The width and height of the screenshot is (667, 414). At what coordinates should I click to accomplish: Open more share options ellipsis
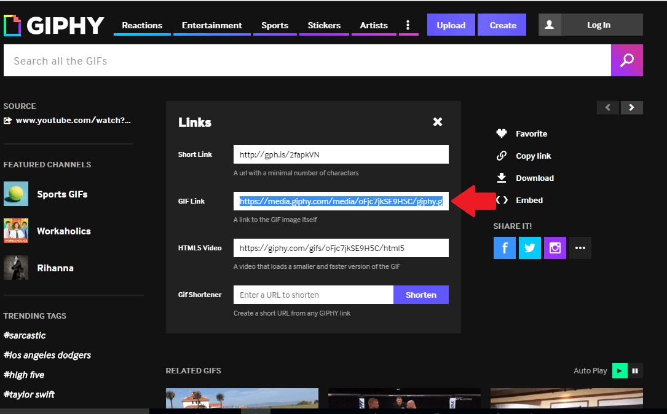pos(580,248)
